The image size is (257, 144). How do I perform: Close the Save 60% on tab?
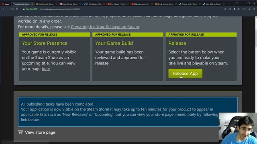click(x=223, y=4)
